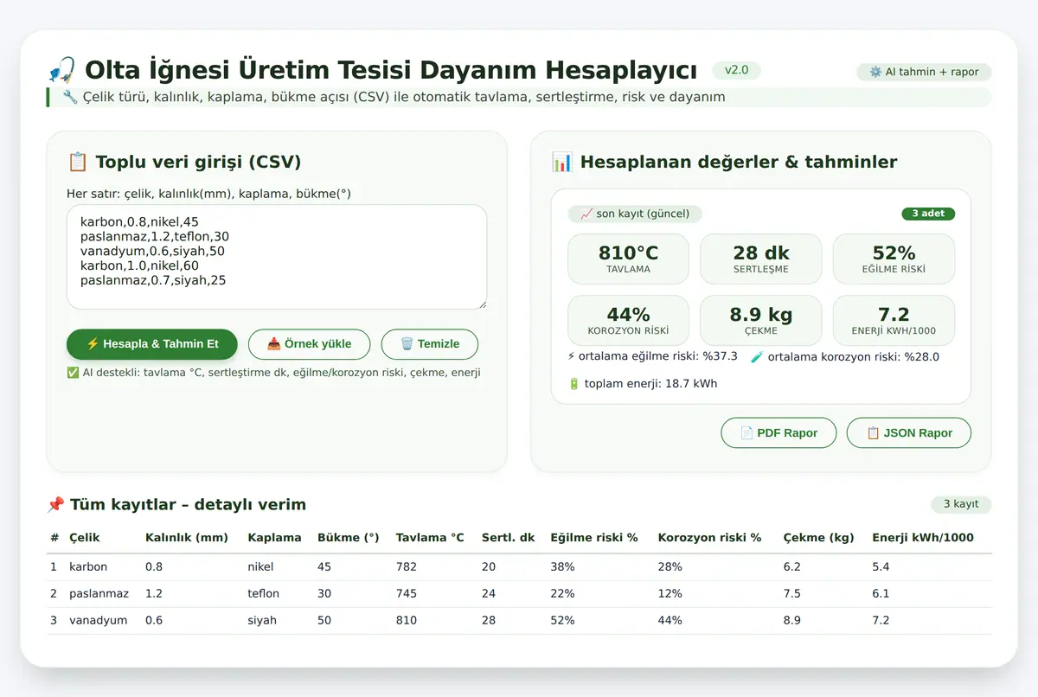
Task: Click the Çekme (kg) column header
Action: [819, 538]
